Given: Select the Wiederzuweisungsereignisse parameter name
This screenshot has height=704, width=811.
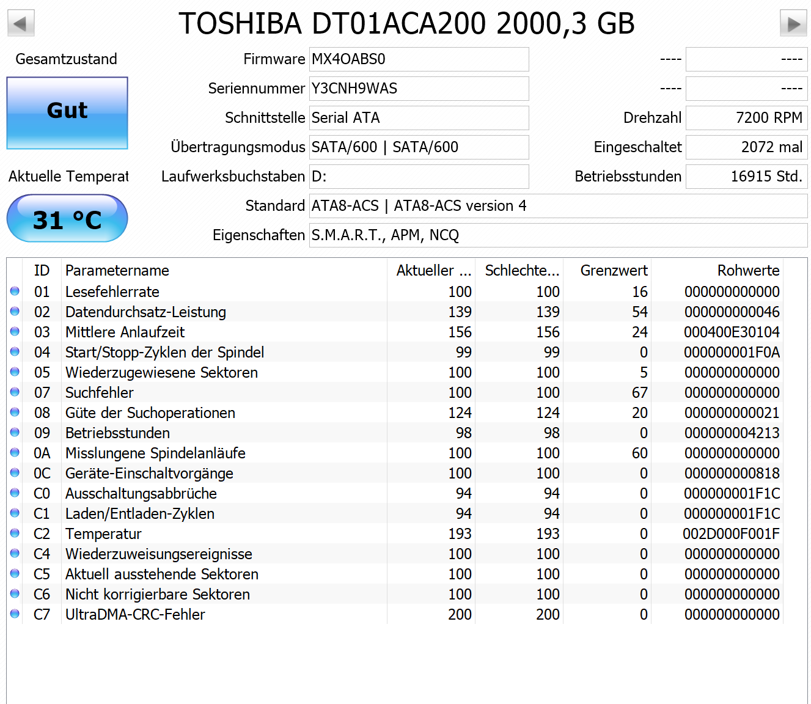Looking at the screenshot, I should pos(159,554).
